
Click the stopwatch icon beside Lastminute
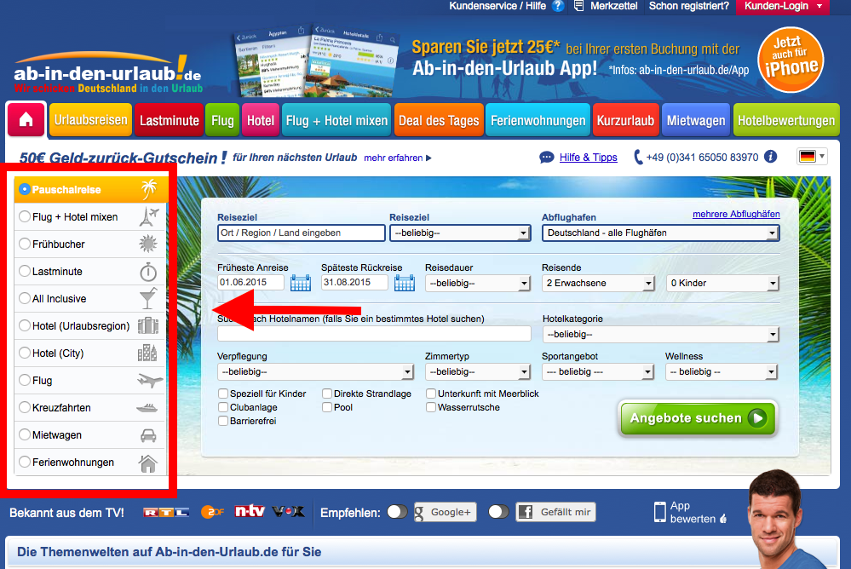tap(148, 272)
